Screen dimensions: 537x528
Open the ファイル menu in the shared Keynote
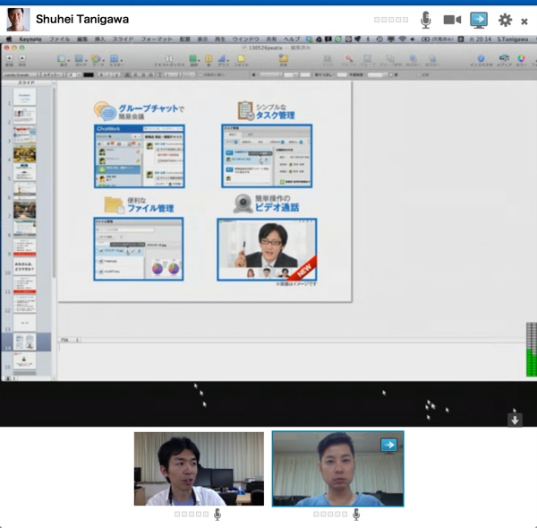point(59,39)
